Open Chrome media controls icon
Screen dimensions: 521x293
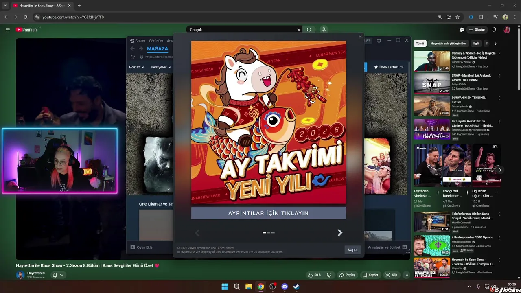click(x=495, y=17)
